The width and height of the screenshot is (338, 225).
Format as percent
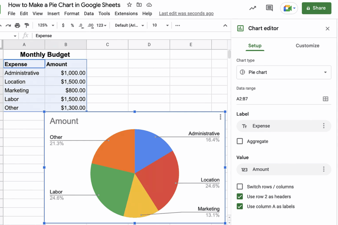(x=72, y=25)
